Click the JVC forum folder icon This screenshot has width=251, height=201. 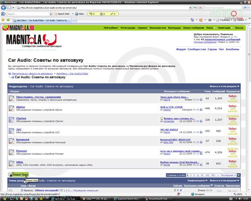click(x=11, y=130)
